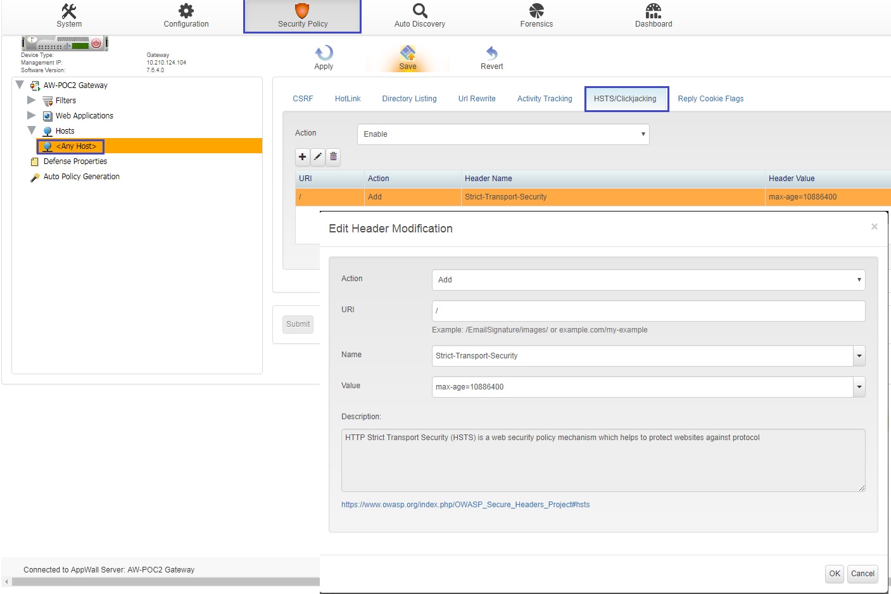Open the Name combo box dropdown arrow
The height and width of the screenshot is (594, 891).
coord(859,356)
